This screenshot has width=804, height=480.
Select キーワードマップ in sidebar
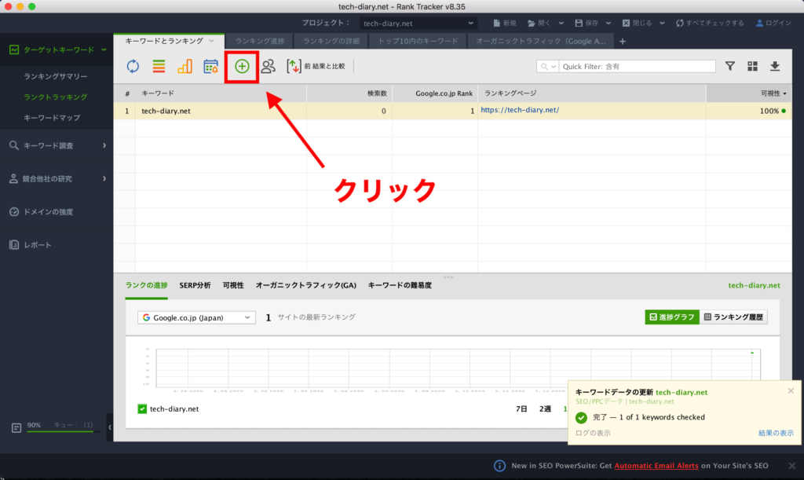52,118
